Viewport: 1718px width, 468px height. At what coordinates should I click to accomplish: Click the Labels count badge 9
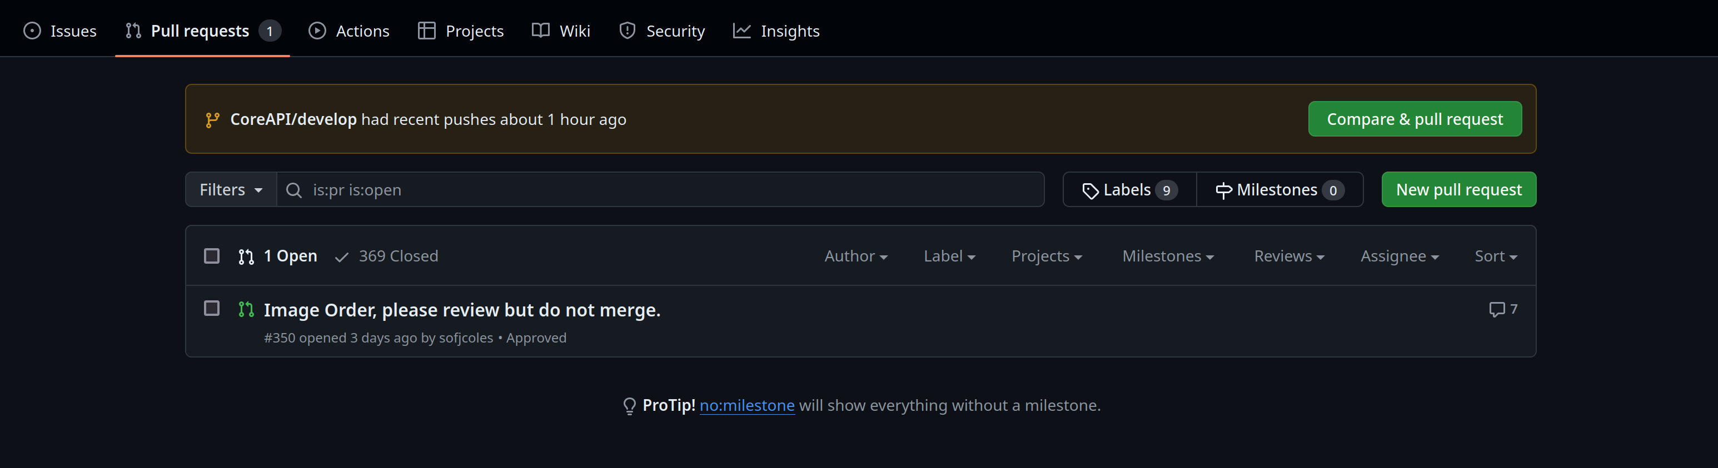tap(1166, 190)
